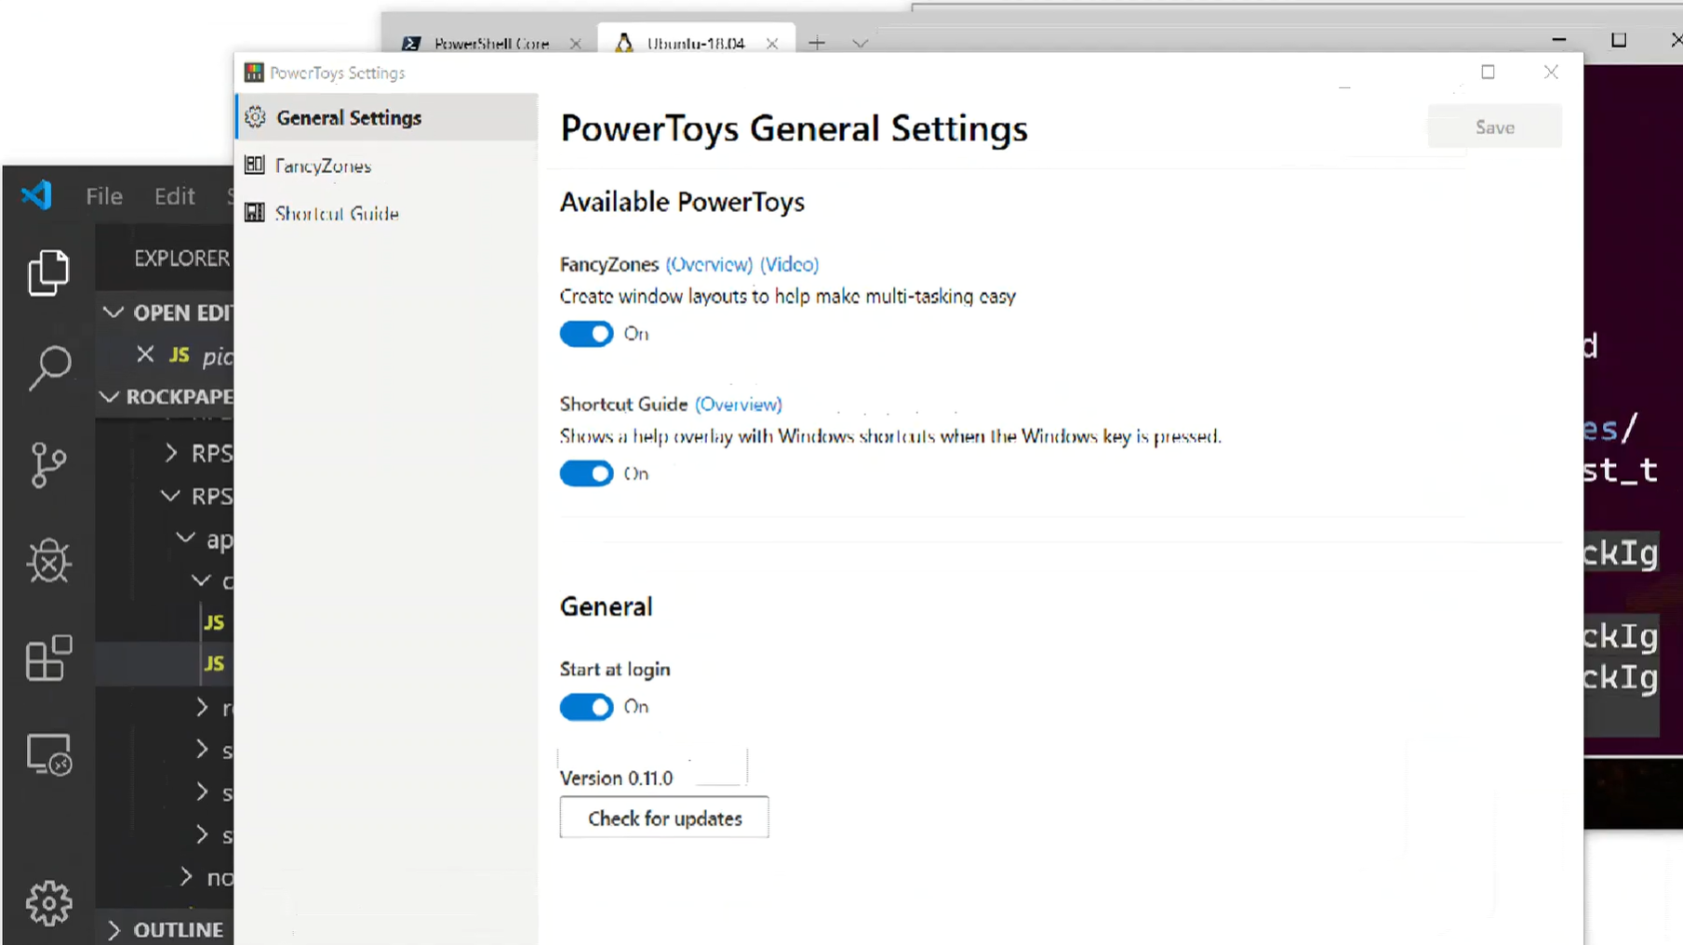Expand the Outline section
This screenshot has height=945, width=1683.
[x=114, y=929]
